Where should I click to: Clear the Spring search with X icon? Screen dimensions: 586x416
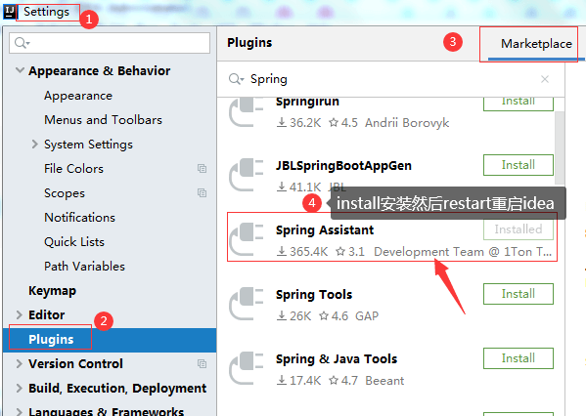click(545, 79)
